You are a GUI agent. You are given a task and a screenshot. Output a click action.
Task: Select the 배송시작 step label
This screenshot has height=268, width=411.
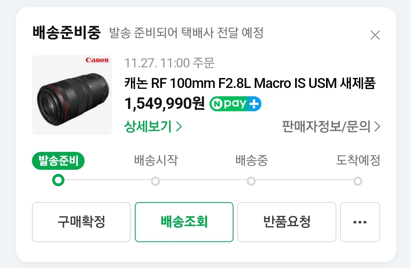pyautogui.click(x=156, y=161)
